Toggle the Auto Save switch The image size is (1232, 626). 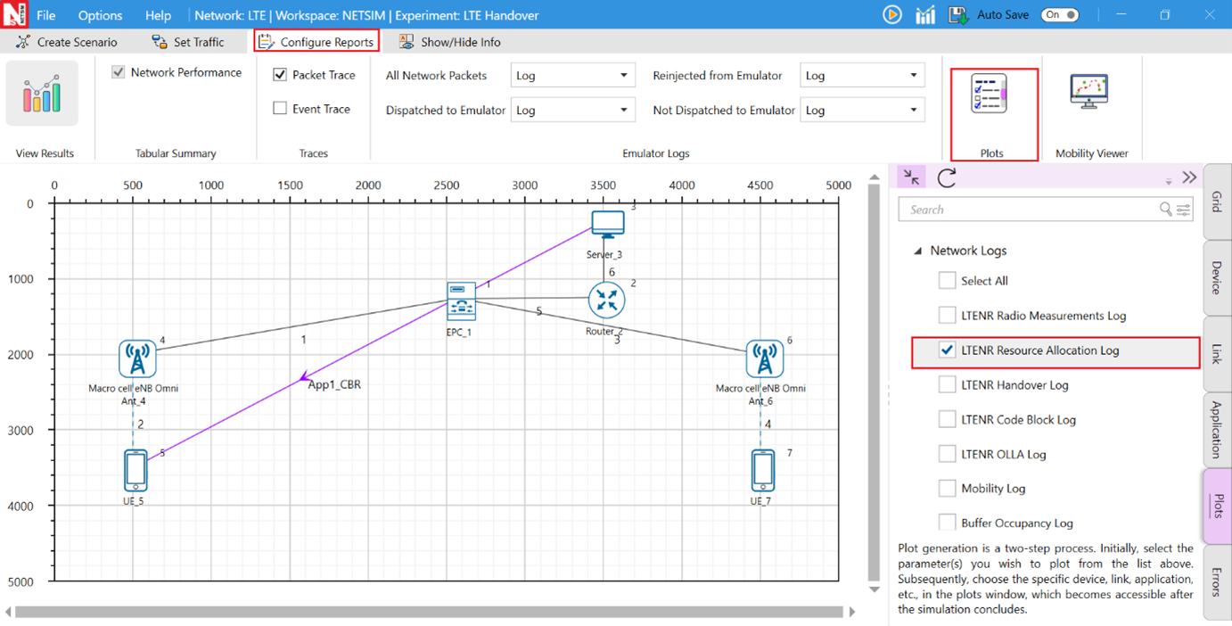[1059, 15]
